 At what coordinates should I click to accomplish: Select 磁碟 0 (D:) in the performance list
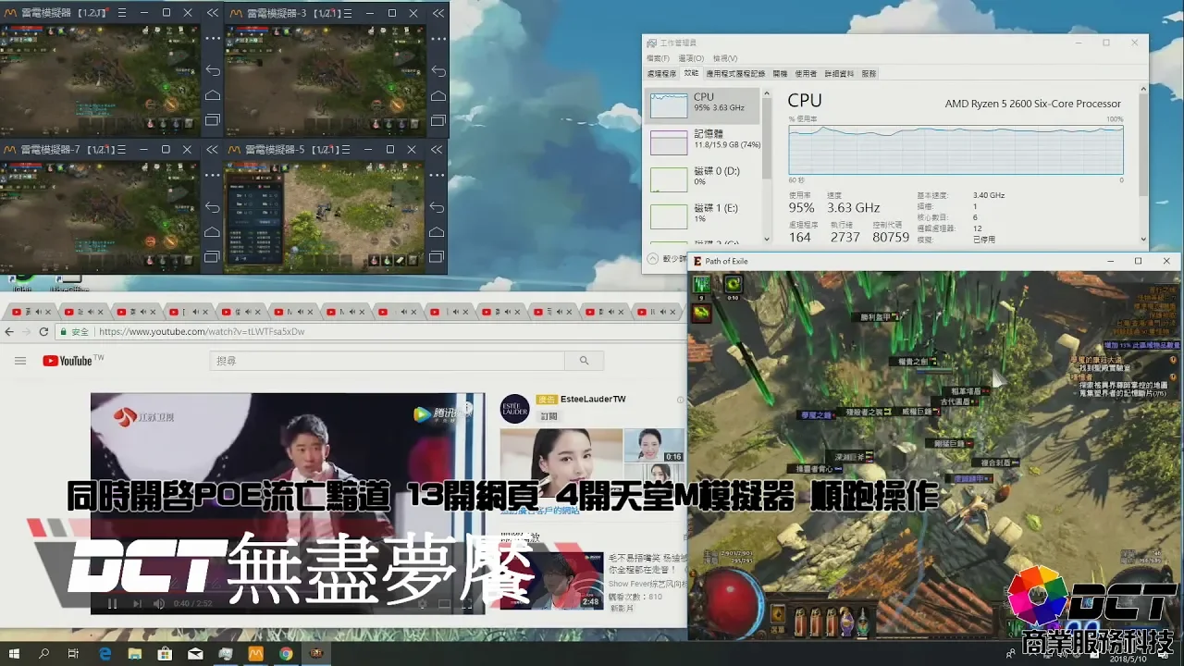click(x=704, y=179)
